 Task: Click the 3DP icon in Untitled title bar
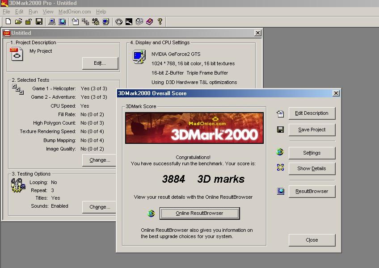coord(7,33)
